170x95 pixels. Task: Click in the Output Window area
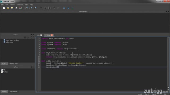point(85,23)
